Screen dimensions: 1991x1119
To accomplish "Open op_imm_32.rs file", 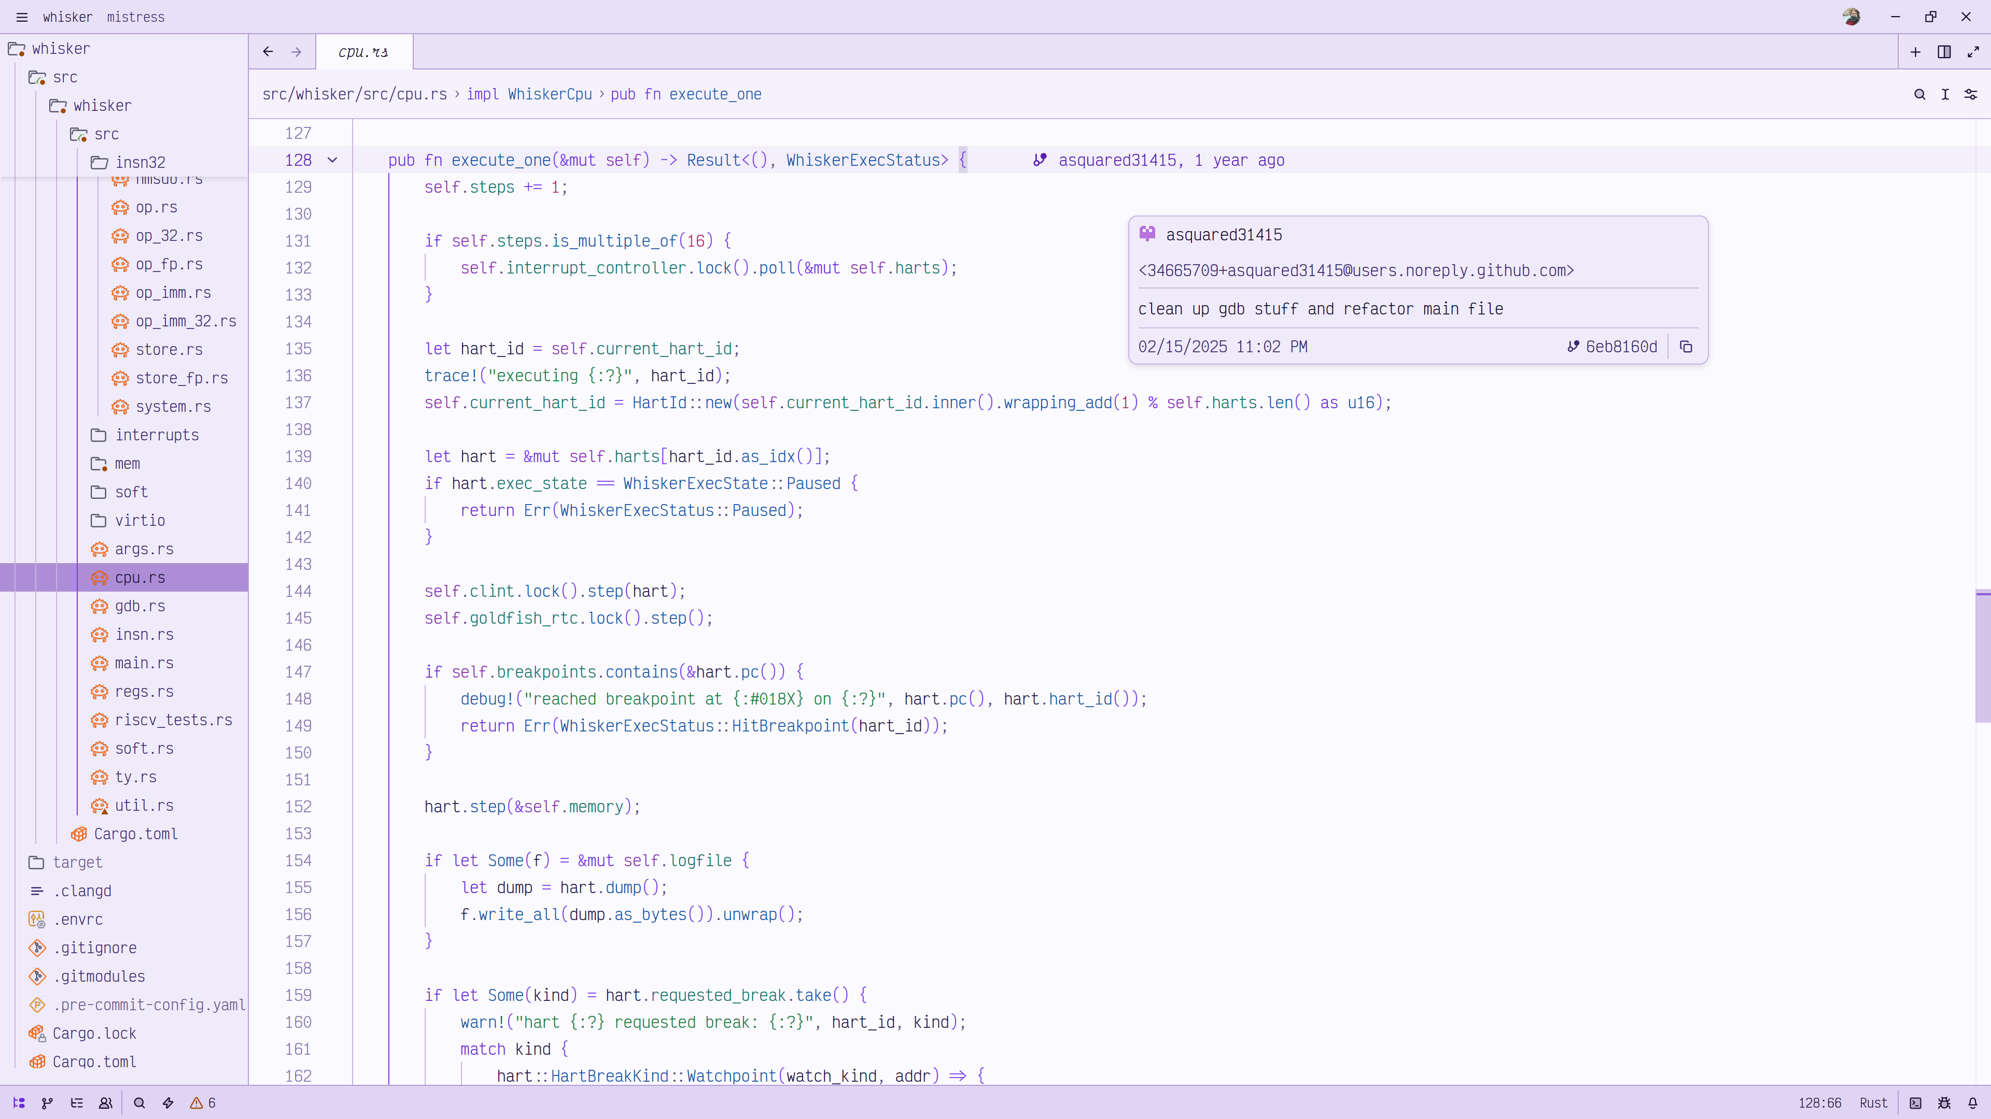I will coord(124,321).
